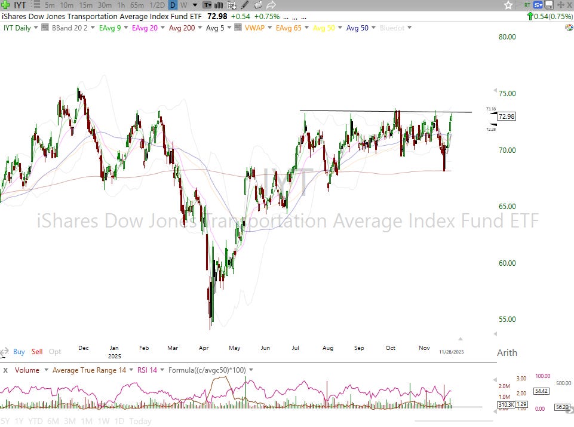Click the move crosshair arrows icon
Viewport: 574px width, 427px height.
560,5
